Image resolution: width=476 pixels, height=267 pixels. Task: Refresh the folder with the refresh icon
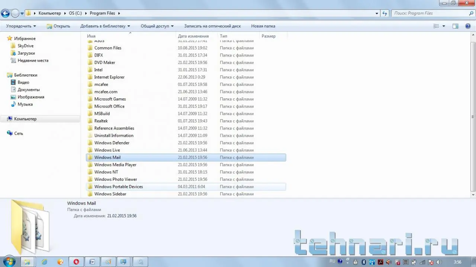tap(385, 13)
